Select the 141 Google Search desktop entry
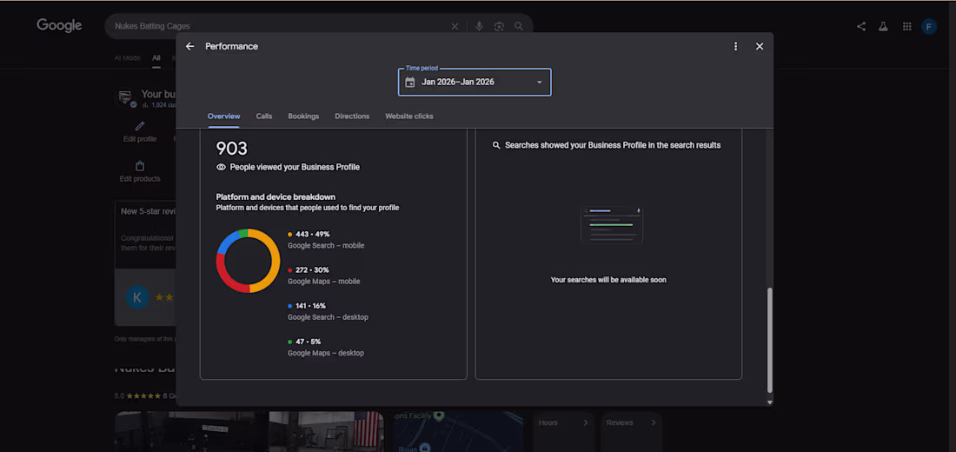The height and width of the screenshot is (452, 956). pyautogui.click(x=328, y=311)
